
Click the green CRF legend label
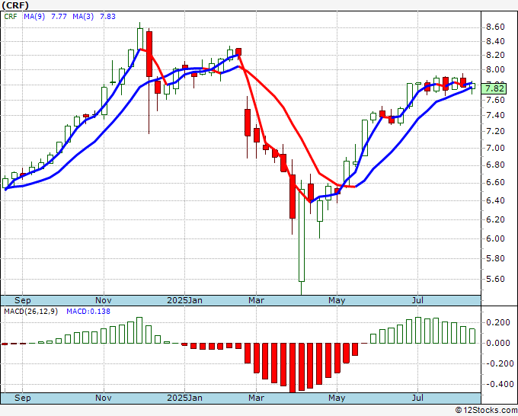11,17
